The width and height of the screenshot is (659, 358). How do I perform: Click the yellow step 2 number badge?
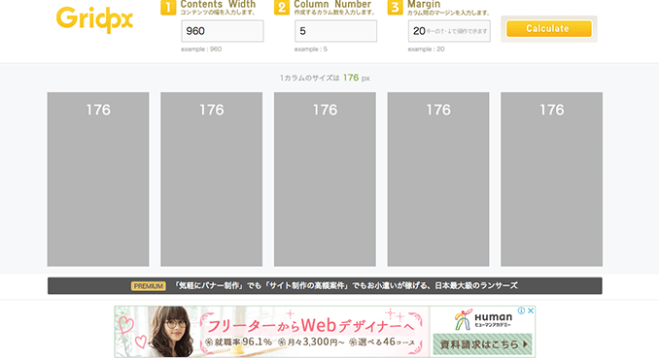coord(282,8)
